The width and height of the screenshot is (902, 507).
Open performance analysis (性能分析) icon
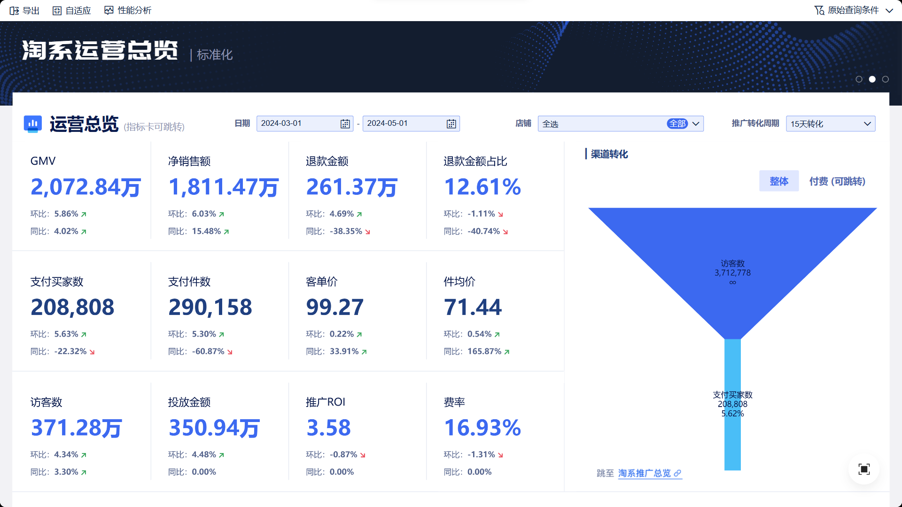point(109,10)
